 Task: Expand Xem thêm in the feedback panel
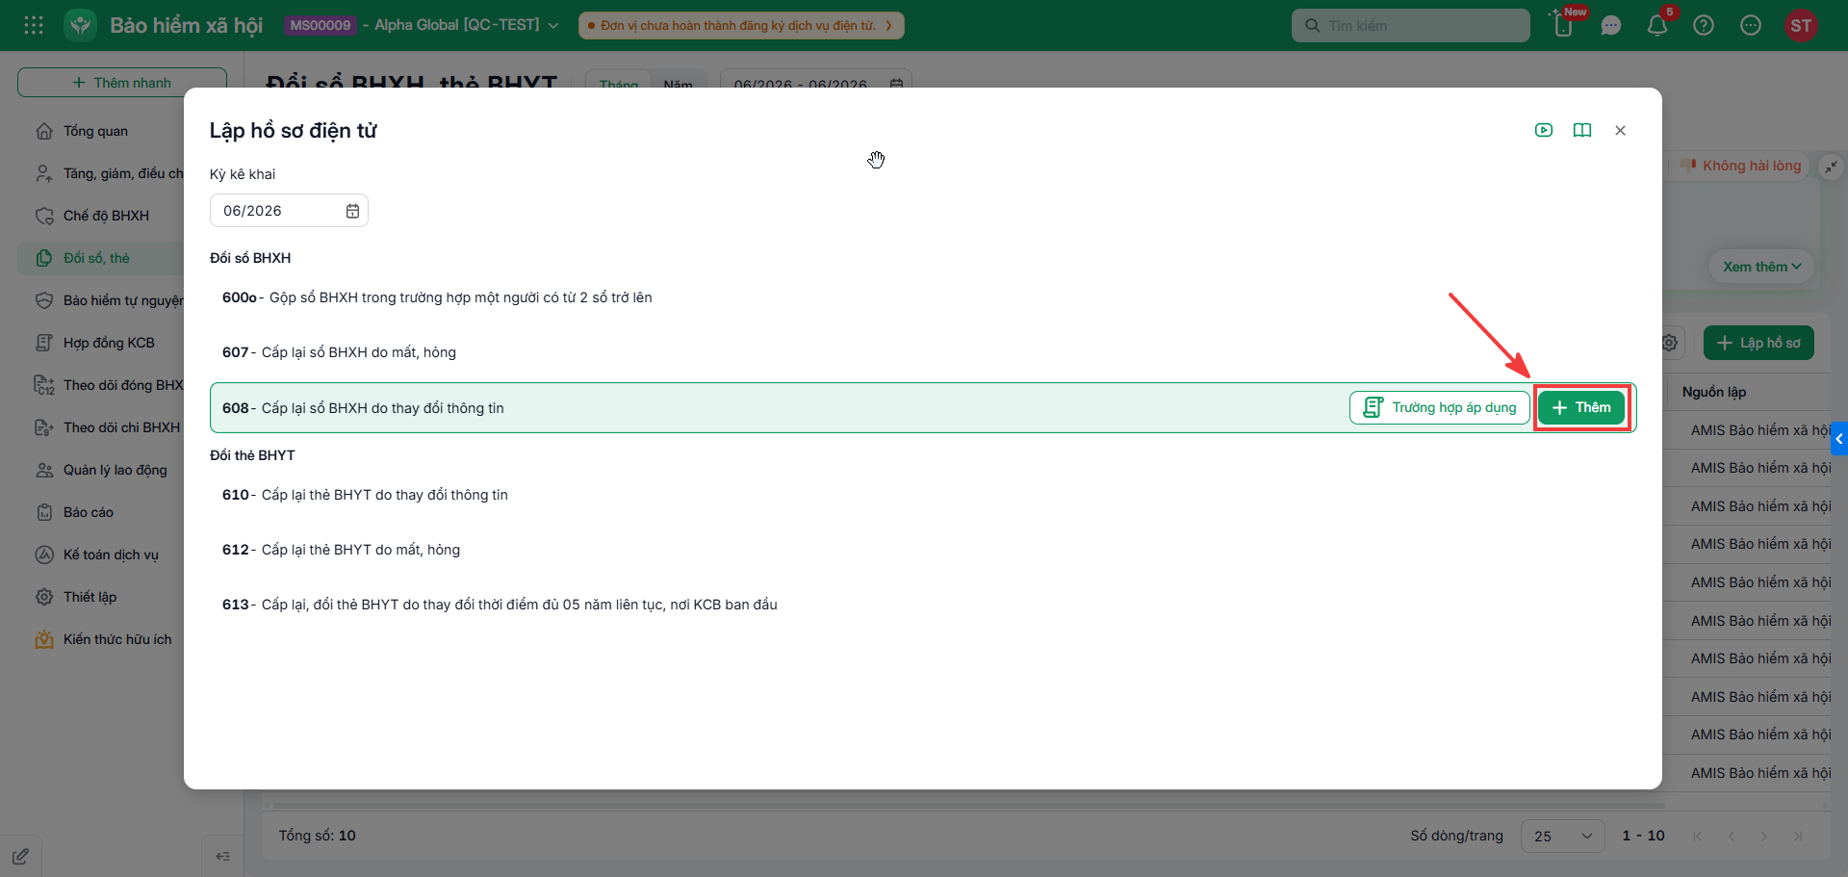pyautogui.click(x=1761, y=267)
